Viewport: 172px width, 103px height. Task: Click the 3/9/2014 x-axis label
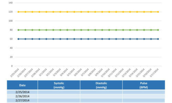[x=99, y=72]
